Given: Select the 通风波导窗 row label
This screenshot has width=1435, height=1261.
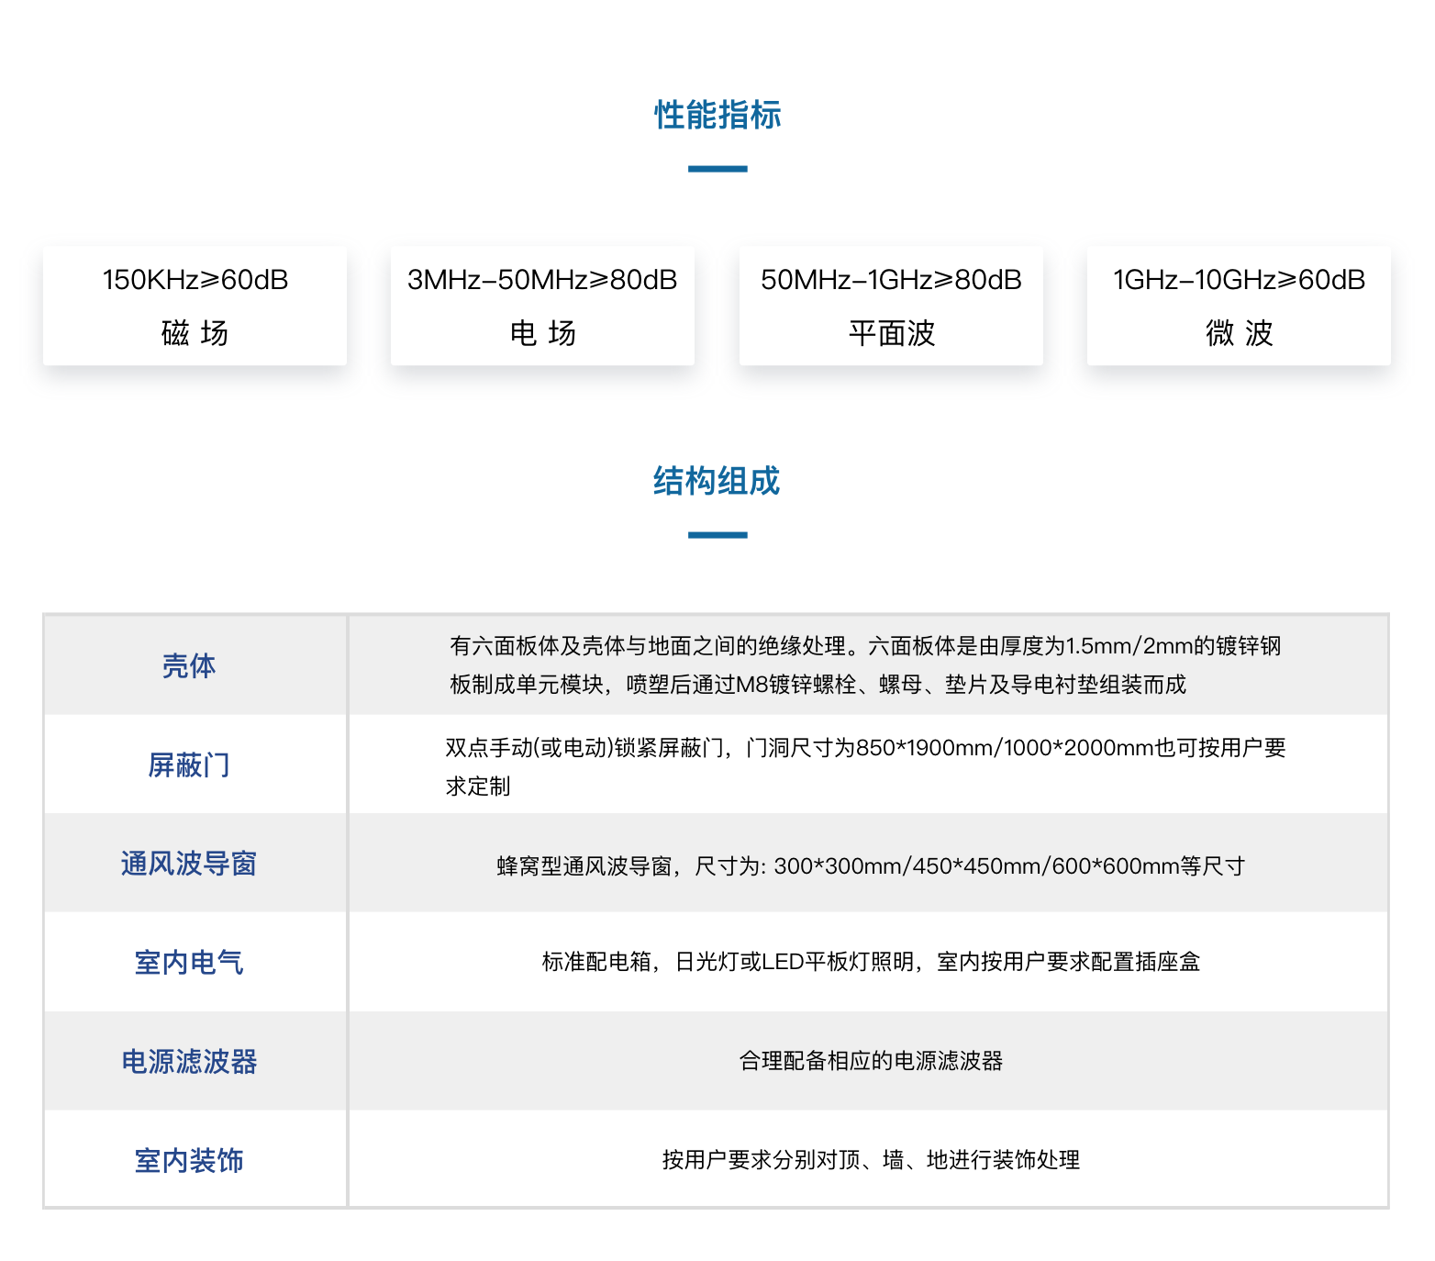Looking at the screenshot, I should [189, 864].
